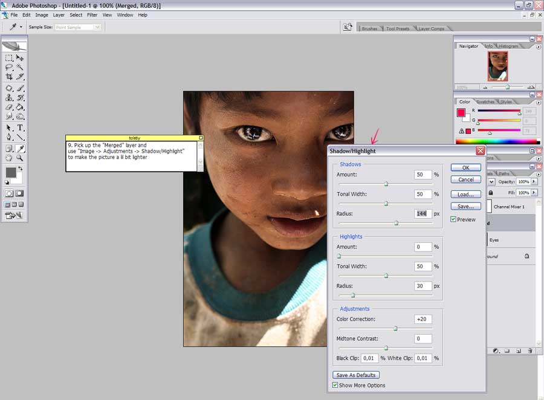544x400 pixels.
Task: Toggle Quick Mask mode button
Action: pyautogui.click(x=19, y=193)
